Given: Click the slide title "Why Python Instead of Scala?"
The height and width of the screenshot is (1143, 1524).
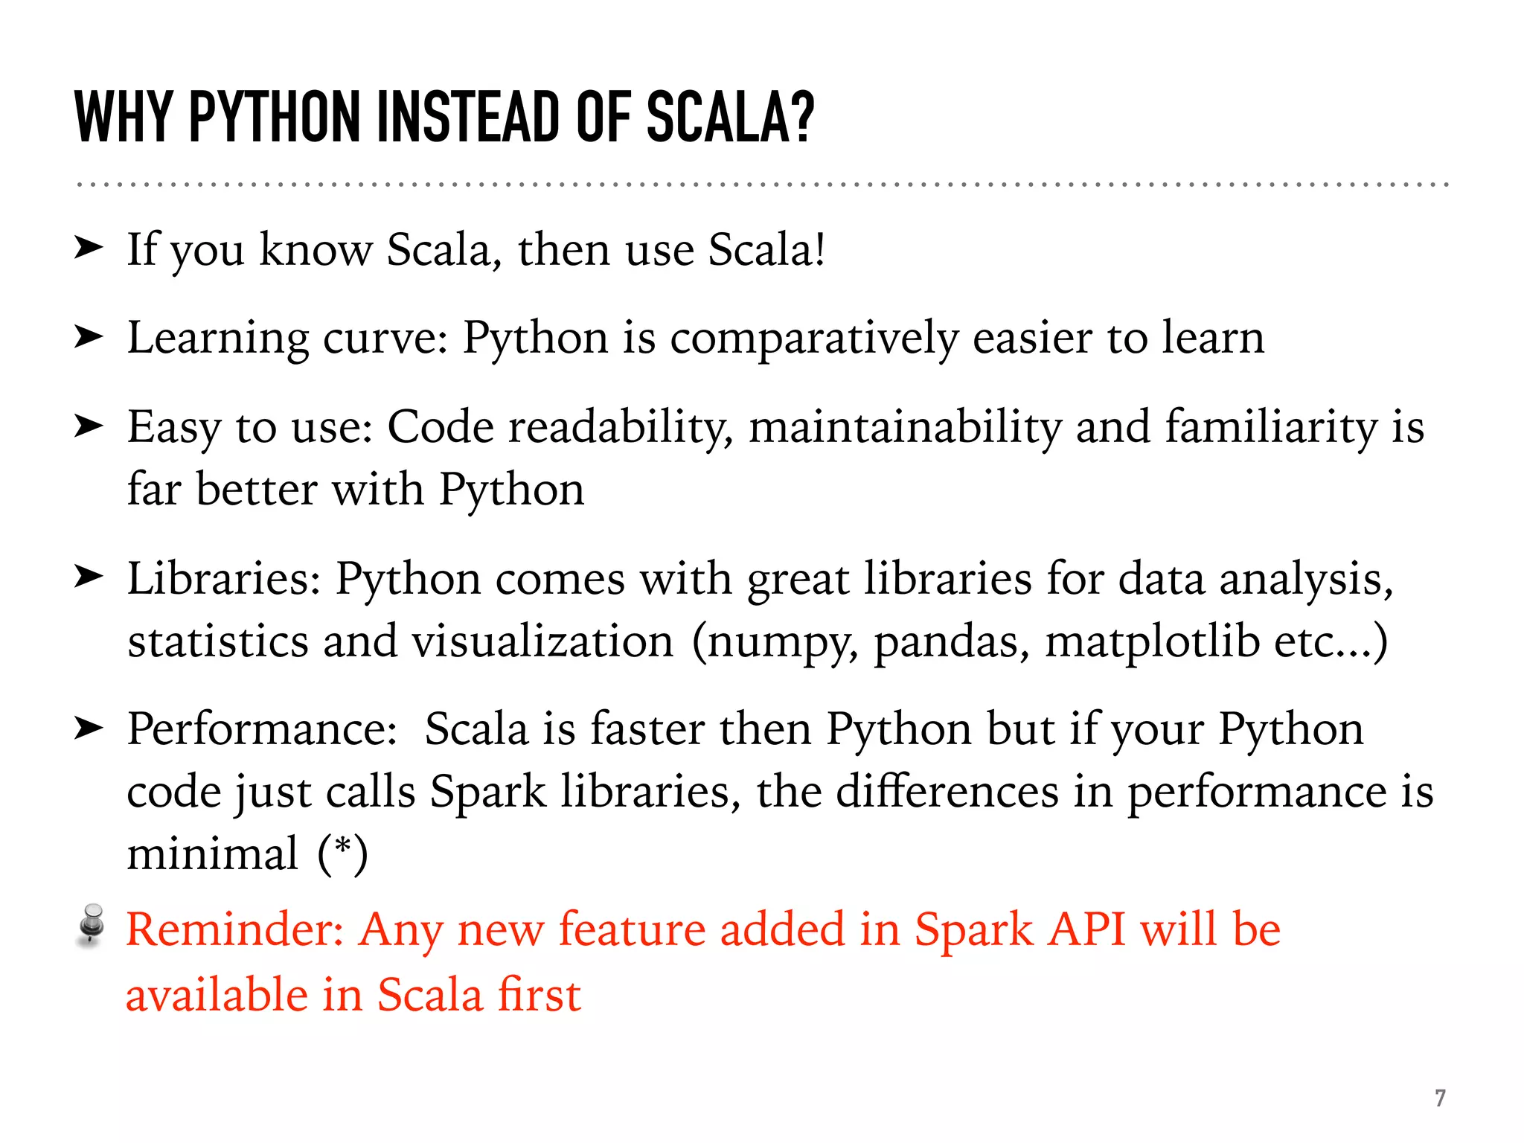Looking at the screenshot, I should 444,118.
